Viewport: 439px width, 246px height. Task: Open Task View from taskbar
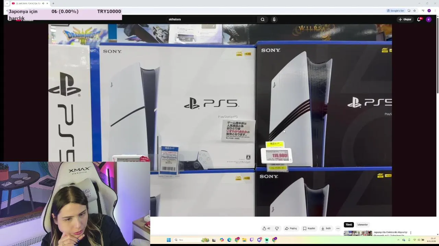coord(214,240)
